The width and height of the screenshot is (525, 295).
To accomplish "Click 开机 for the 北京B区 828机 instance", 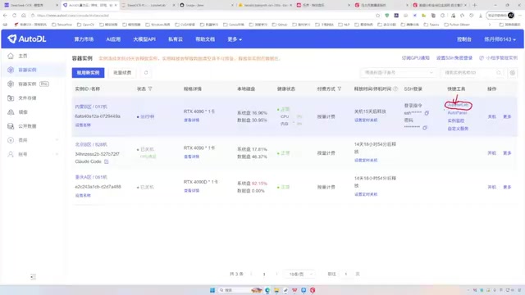I will click(x=491, y=153).
